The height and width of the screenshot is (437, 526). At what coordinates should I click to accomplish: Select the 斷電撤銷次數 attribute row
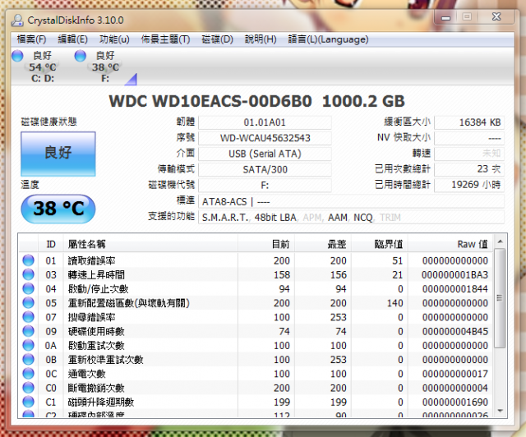(x=256, y=388)
